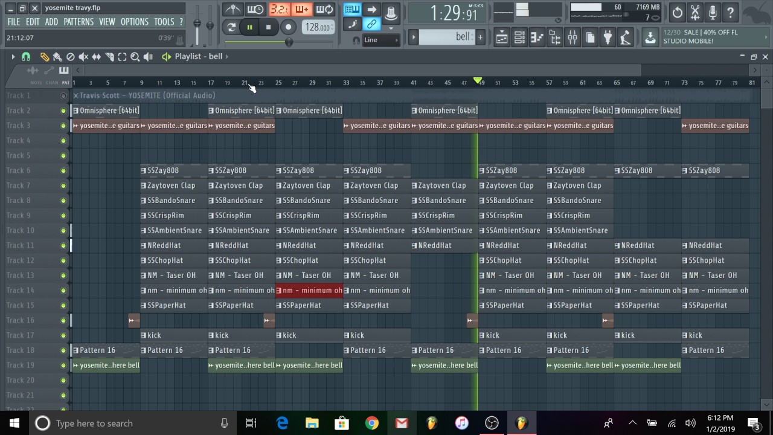Activate the playback scrub tool in Playlist
773x435 pixels.
pos(149,56)
